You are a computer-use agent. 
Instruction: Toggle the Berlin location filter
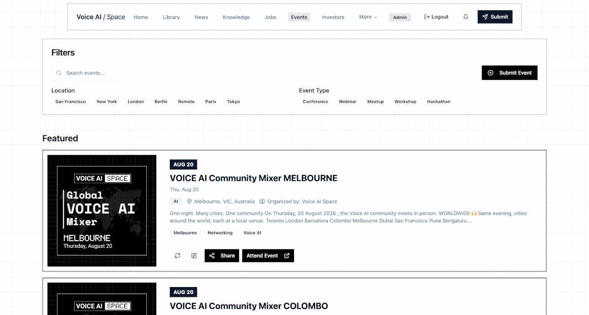point(161,102)
